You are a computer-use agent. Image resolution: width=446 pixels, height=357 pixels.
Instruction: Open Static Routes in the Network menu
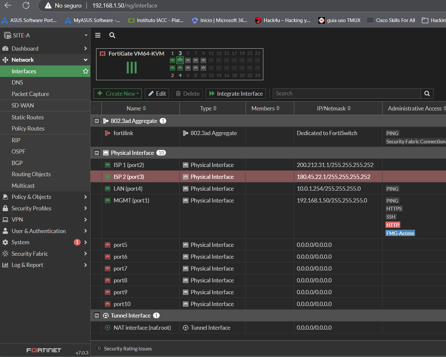coord(28,117)
